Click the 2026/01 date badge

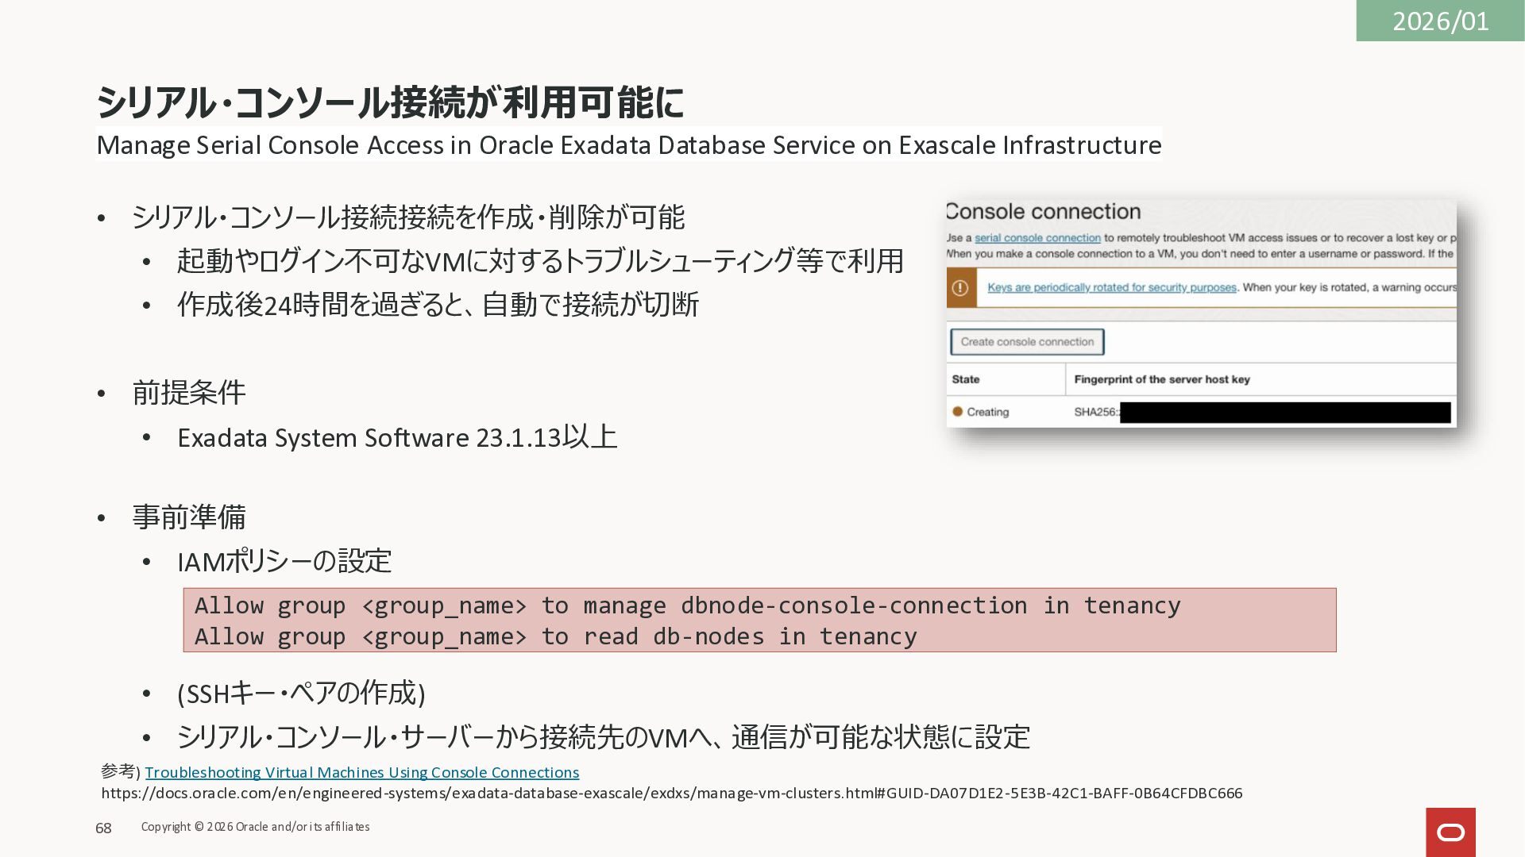1440,21
